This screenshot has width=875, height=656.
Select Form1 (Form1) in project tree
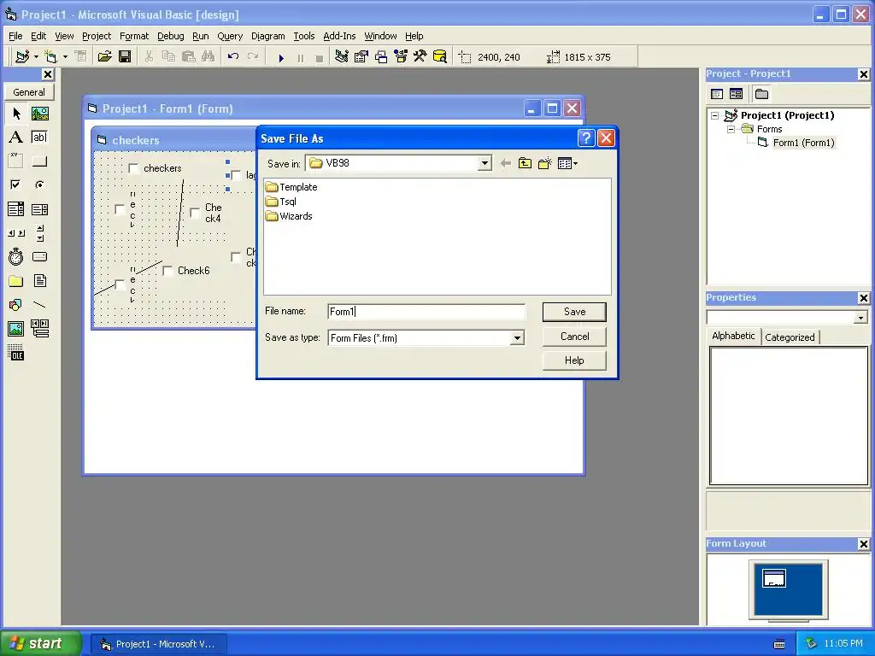pos(803,143)
